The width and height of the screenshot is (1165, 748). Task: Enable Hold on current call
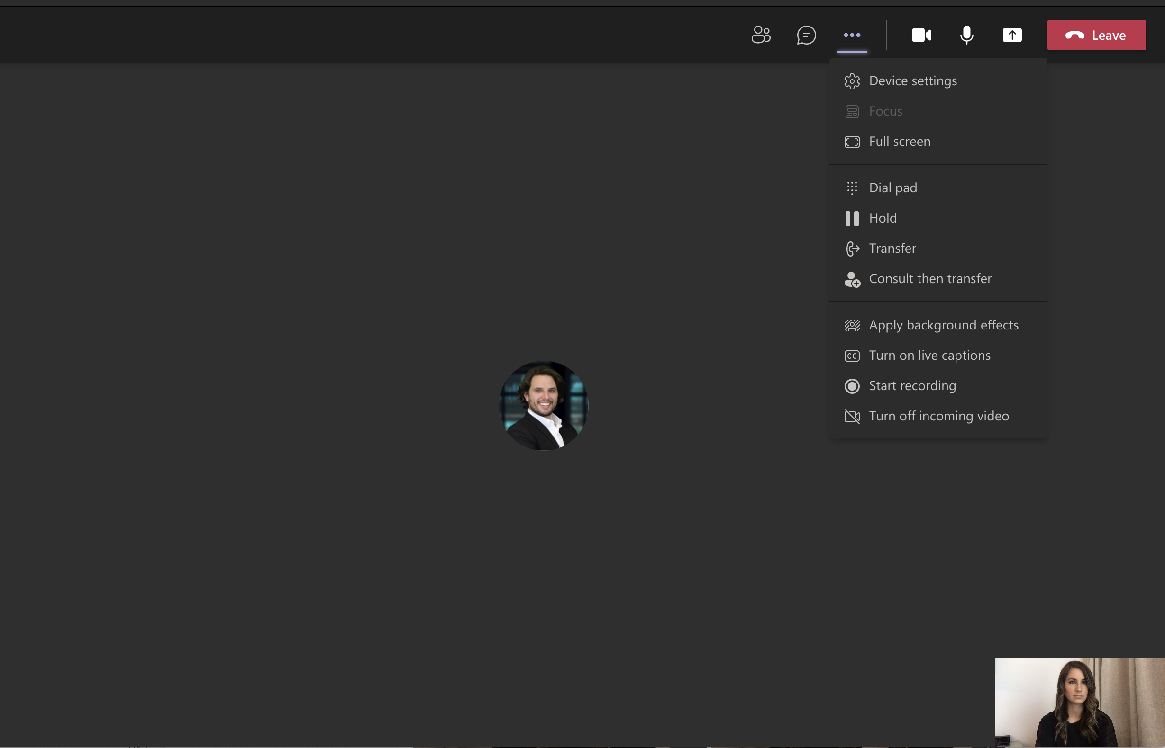pyautogui.click(x=883, y=217)
